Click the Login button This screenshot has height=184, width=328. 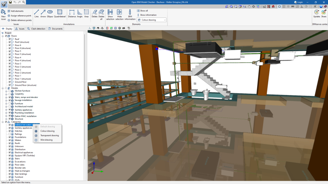pos(299,2)
